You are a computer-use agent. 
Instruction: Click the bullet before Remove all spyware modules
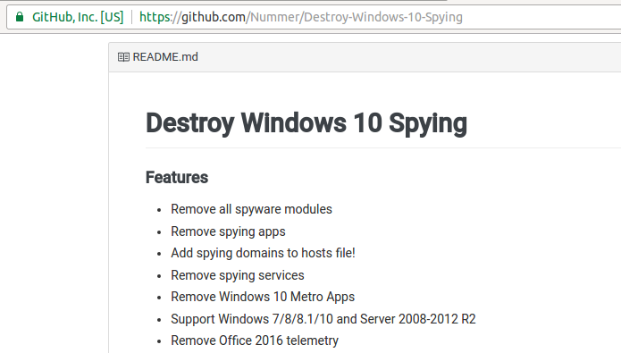coord(159,210)
